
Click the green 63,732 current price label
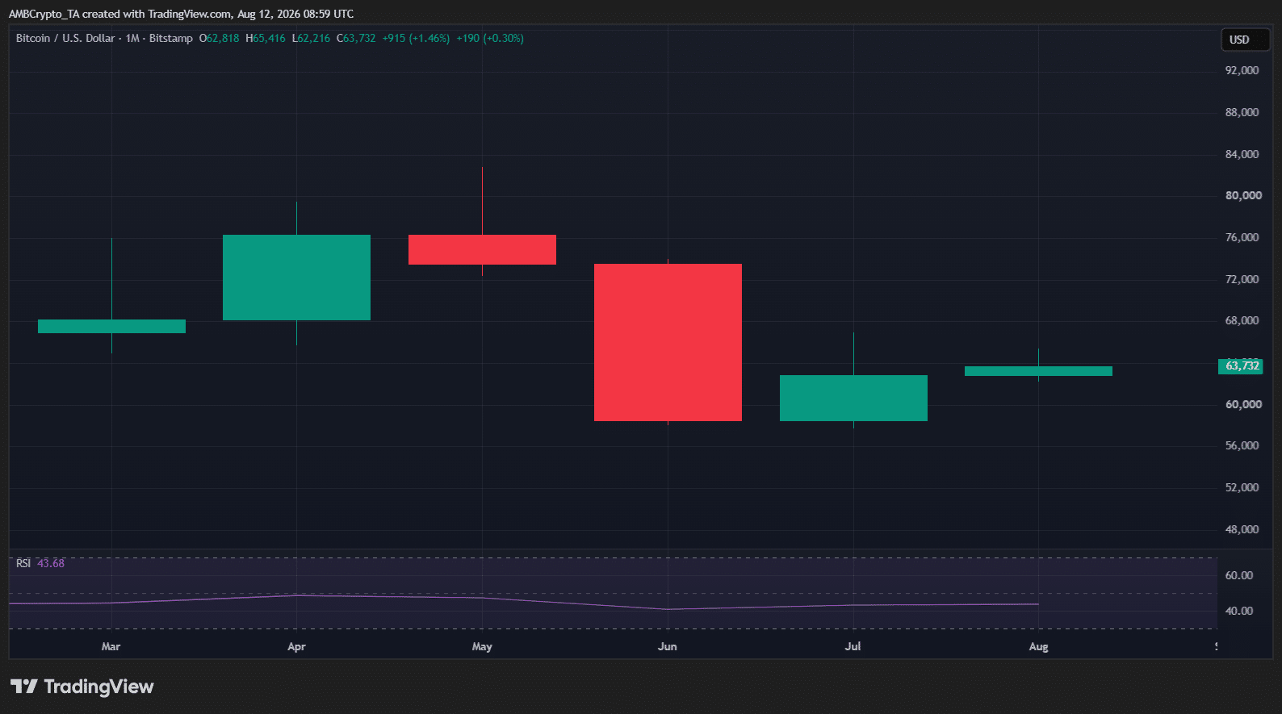[1239, 366]
